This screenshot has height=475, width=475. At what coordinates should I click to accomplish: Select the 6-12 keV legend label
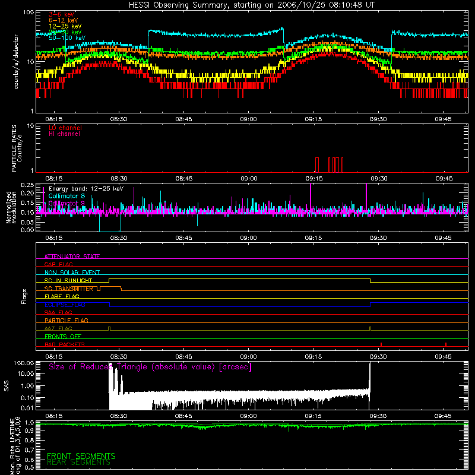pyautogui.click(x=64, y=20)
